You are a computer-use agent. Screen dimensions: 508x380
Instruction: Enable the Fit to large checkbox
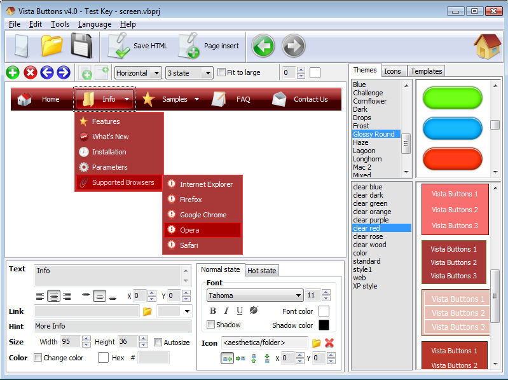pyautogui.click(x=222, y=72)
